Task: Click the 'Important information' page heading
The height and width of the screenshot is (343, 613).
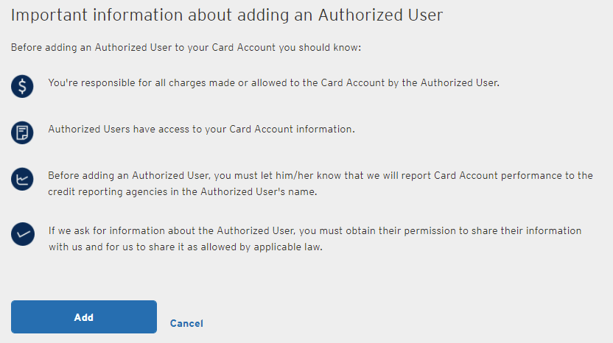Action: pyautogui.click(x=227, y=15)
